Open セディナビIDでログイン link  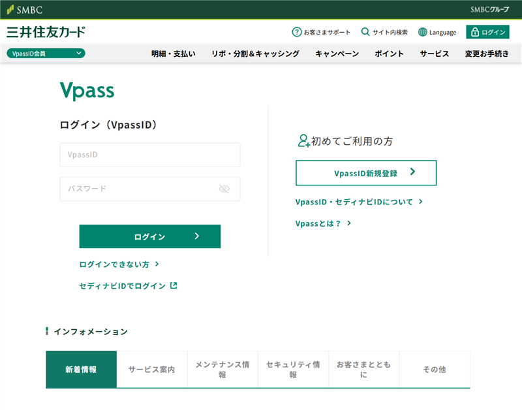pos(123,286)
